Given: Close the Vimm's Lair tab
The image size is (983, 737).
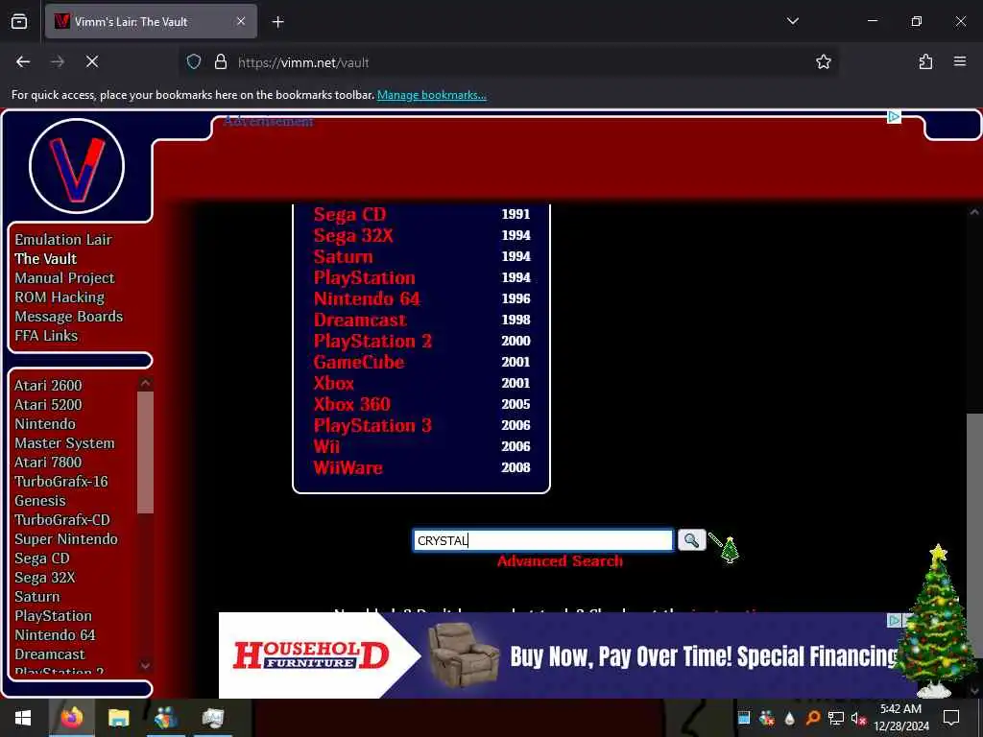Looking at the screenshot, I should [241, 22].
